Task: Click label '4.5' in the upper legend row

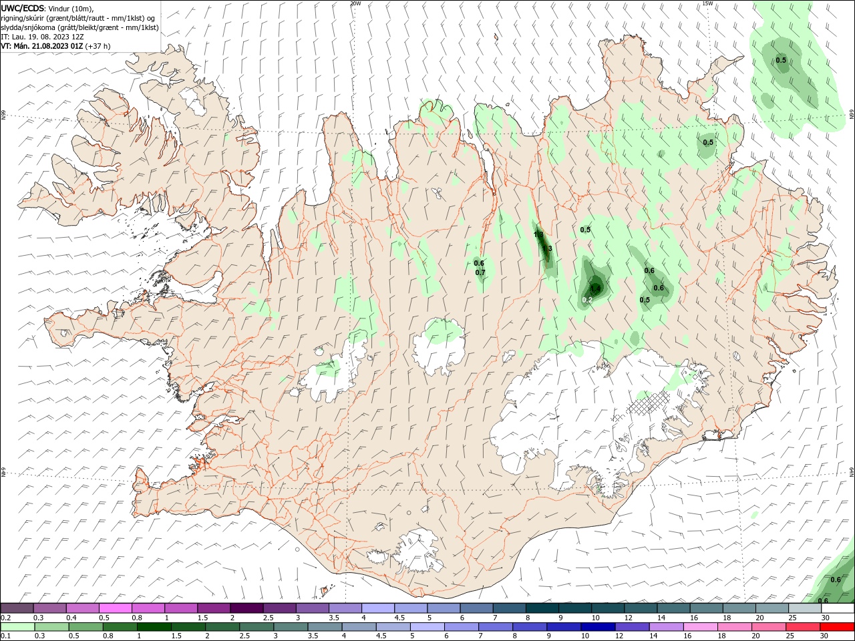Action: click(x=399, y=618)
